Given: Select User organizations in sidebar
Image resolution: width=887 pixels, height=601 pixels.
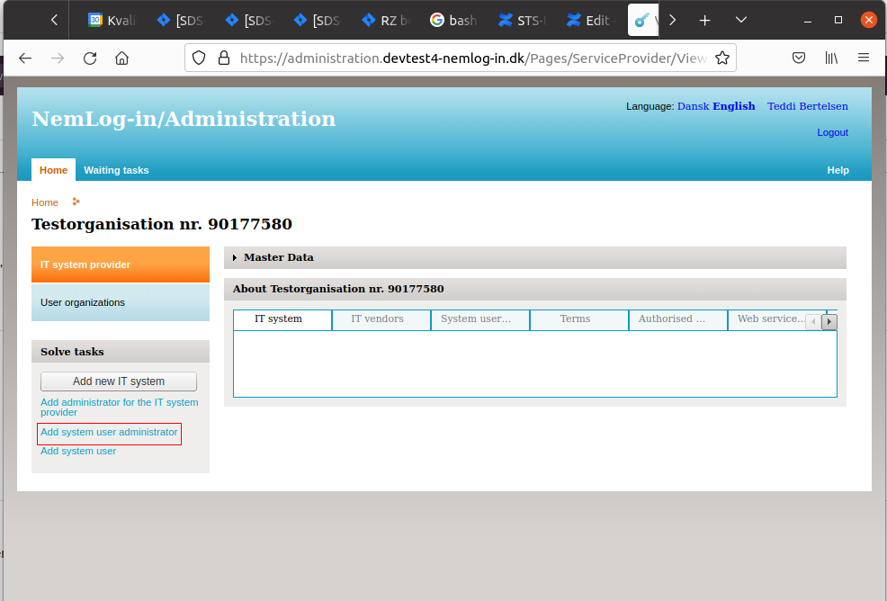Looking at the screenshot, I should [83, 303].
